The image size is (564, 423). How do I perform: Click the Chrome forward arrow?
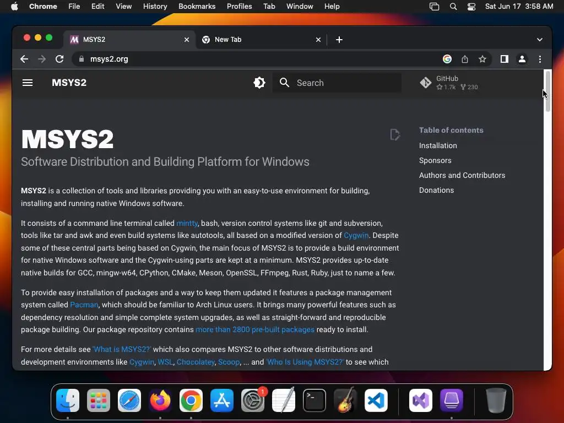[42, 59]
